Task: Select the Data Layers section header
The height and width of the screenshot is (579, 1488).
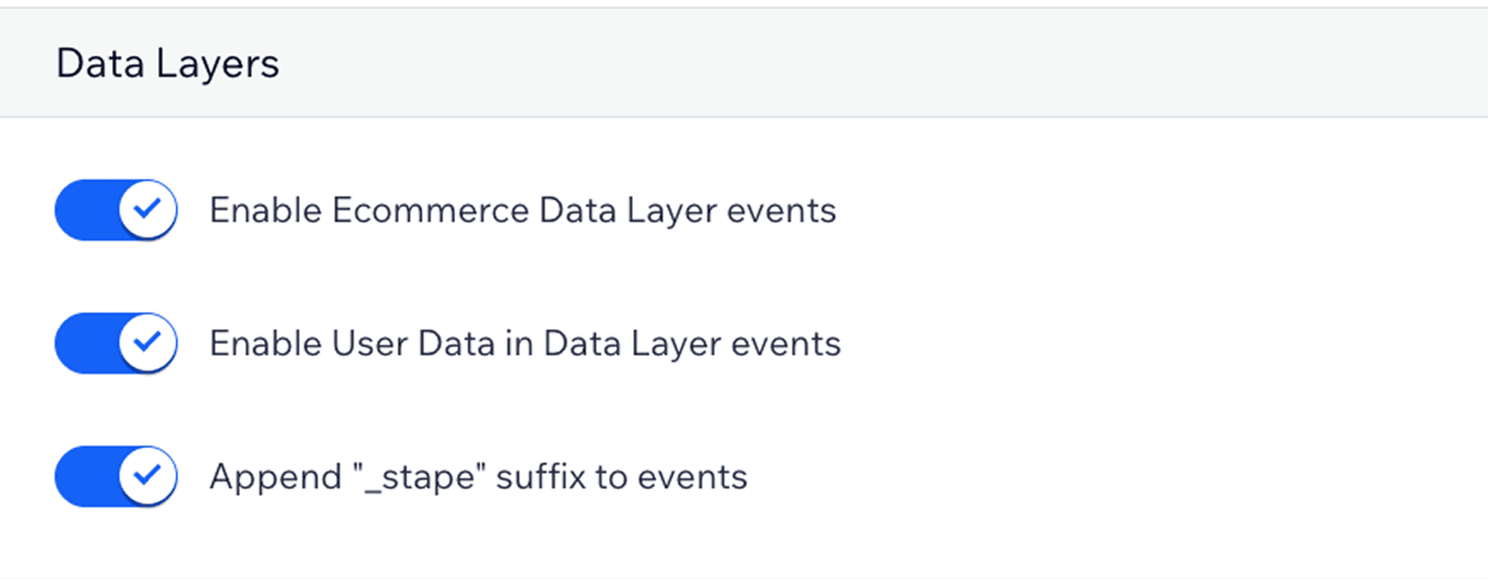Action: (x=167, y=62)
